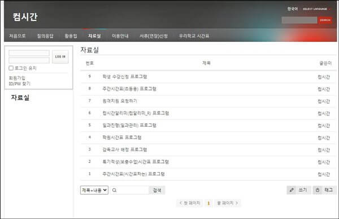Go to 첫 페이지 pagination link

pos(190,203)
